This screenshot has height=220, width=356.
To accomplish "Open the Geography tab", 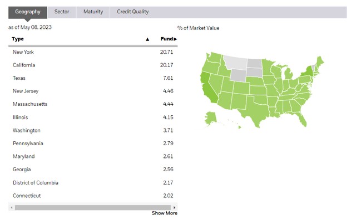I will [28, 12].
